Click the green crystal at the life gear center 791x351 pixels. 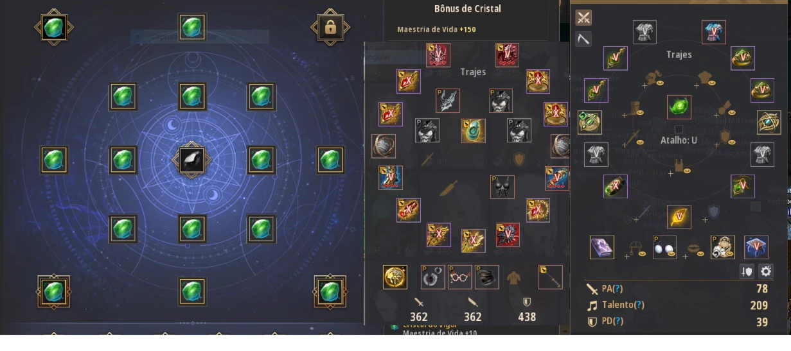click(x=679, y=107)
